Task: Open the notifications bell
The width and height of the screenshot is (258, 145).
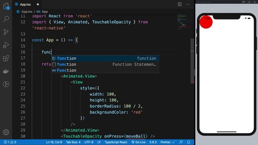Action: tap(189, 142)
